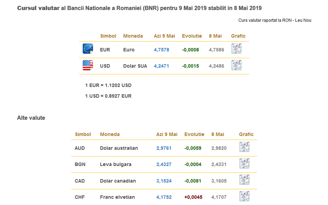Screen dimensions: 328x205
Task: Open the EUR chart icon
Action: [236, 49]
